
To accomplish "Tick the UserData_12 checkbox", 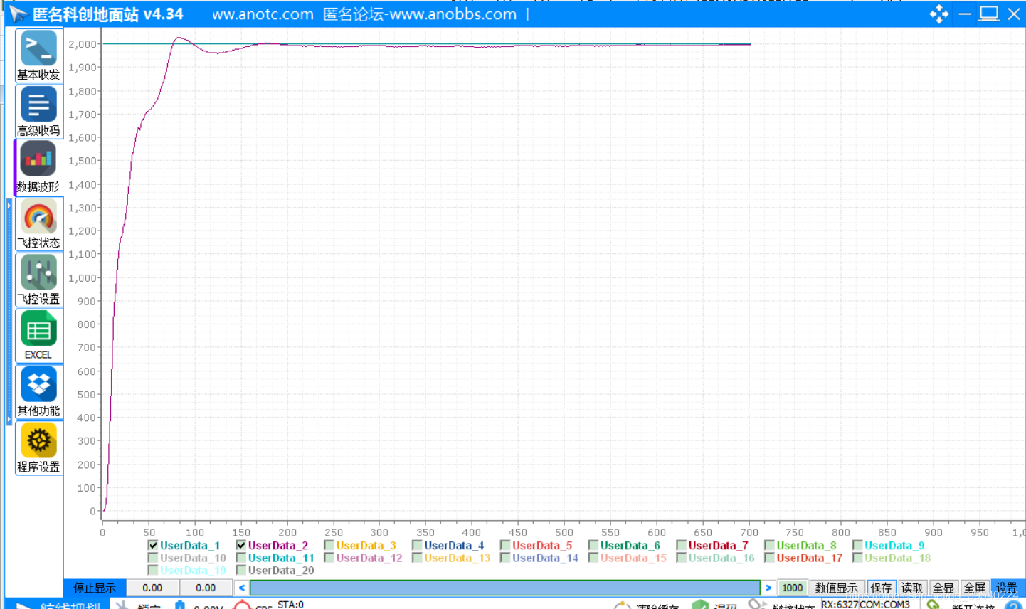I will 329,558.
